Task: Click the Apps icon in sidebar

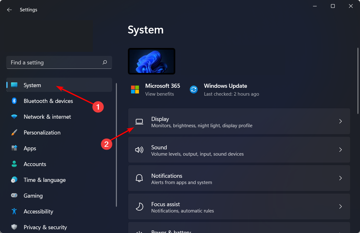Action: [14, 148]
